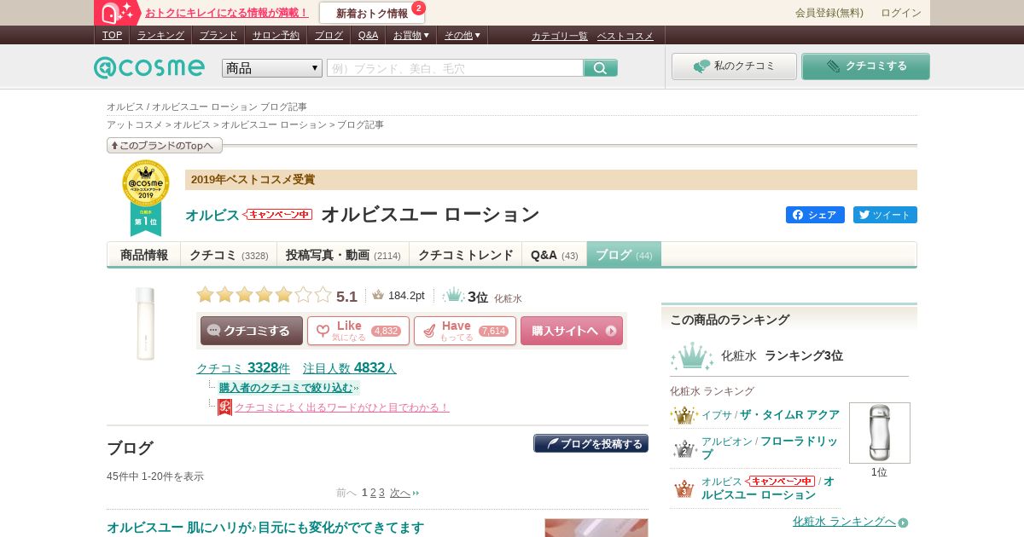Open ブログ in top navigation bar
The width and height of the screenshot is (1024, 537).
point(329,35)
